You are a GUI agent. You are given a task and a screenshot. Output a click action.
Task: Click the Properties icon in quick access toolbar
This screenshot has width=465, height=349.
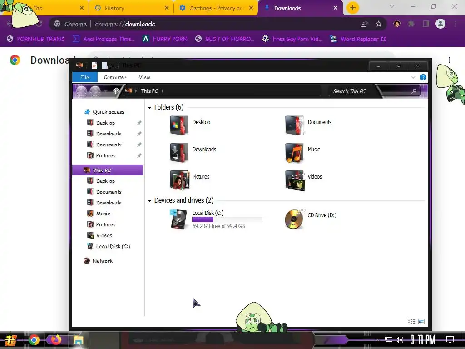click(94, 65)
